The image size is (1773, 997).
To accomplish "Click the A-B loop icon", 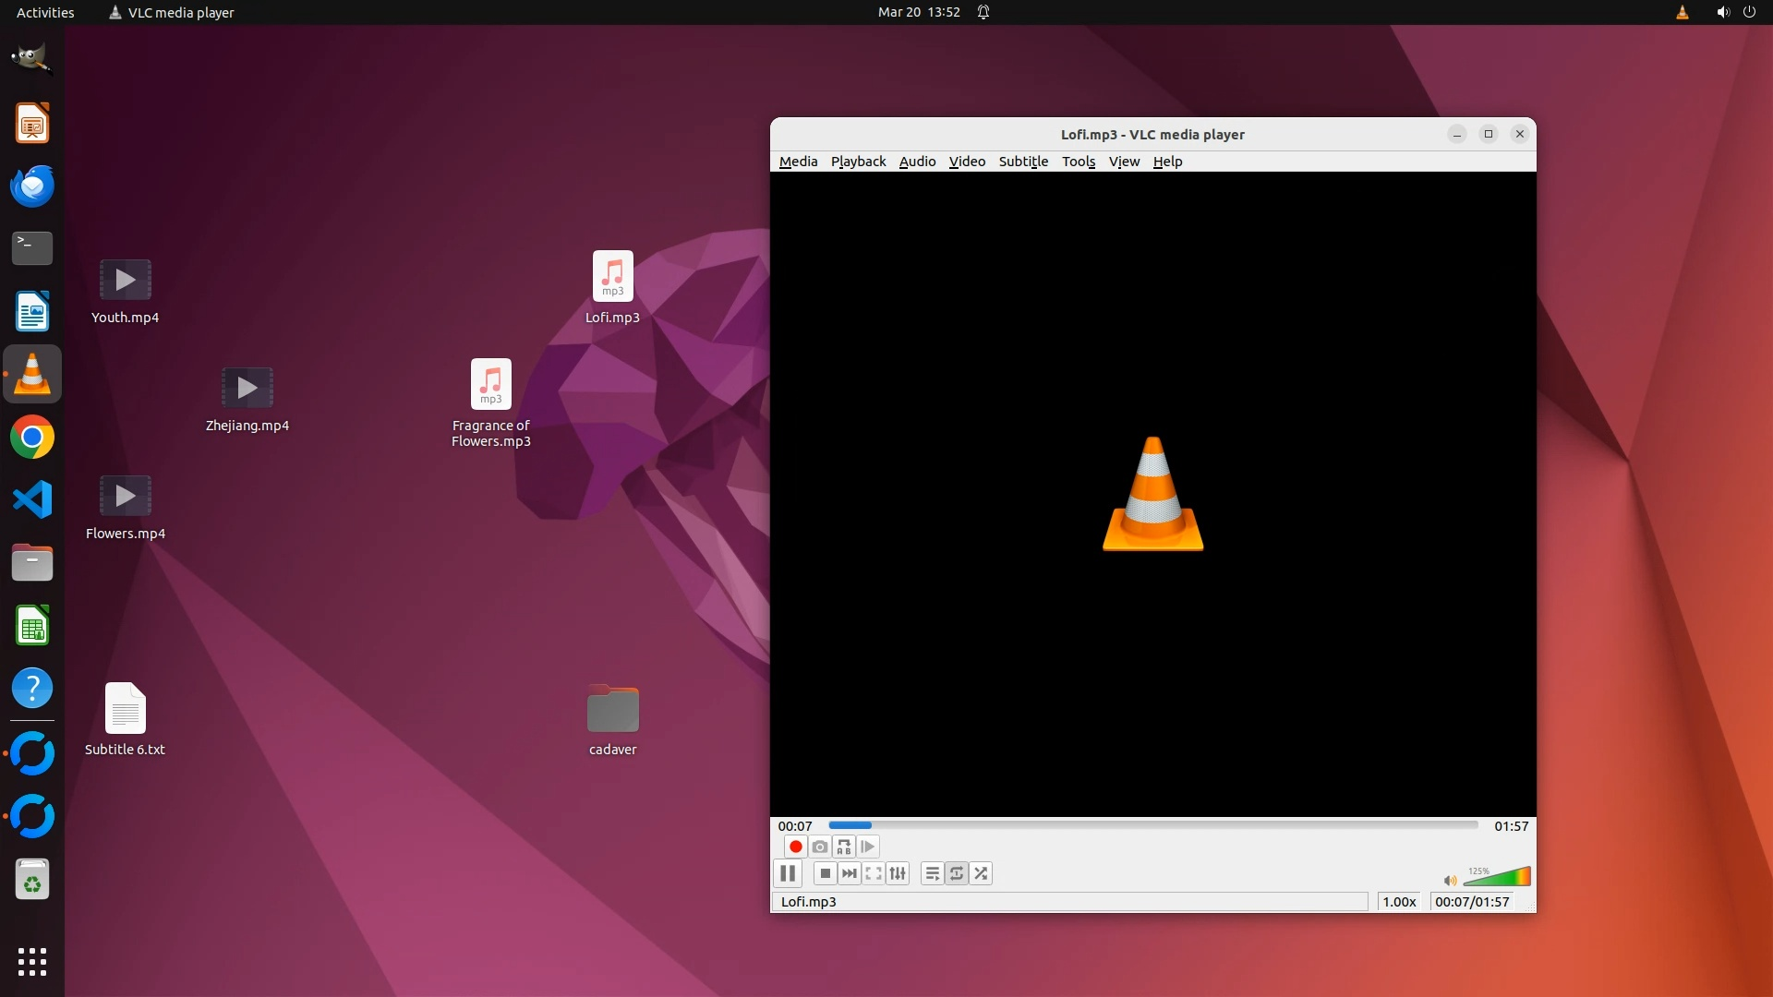I will pyautogui.click(x=843, y=847).
